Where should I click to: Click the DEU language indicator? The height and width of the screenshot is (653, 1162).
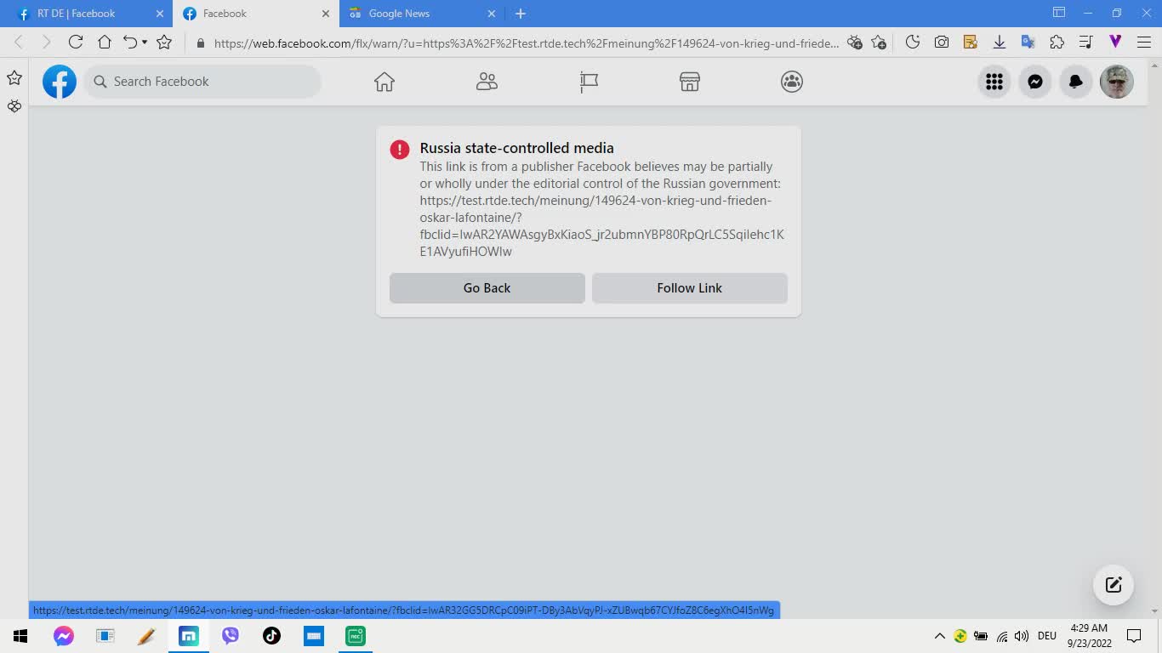tap(1046, 636)
